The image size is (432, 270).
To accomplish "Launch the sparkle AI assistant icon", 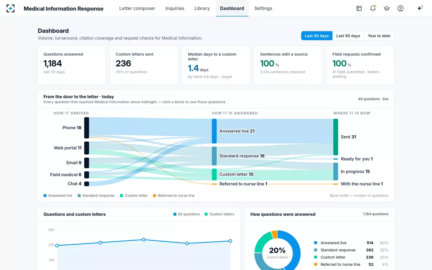I will [420, 8].
